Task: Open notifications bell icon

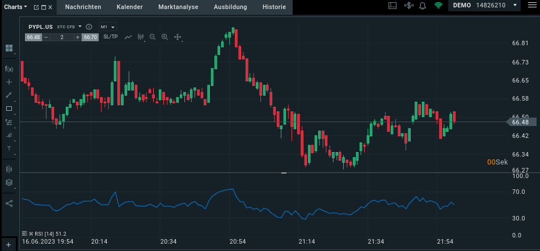Action: pos(423,5)
